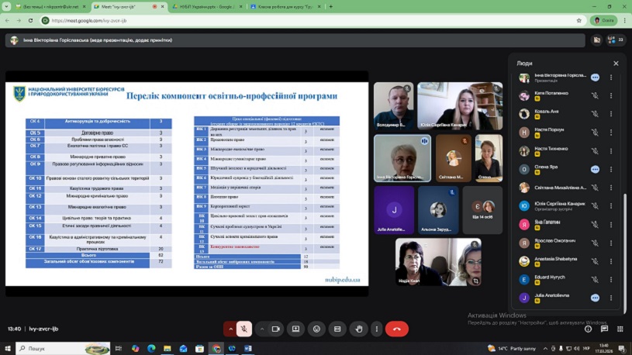Select participant Анастасія Shebetyna avatar in list

tap(524, 261)
